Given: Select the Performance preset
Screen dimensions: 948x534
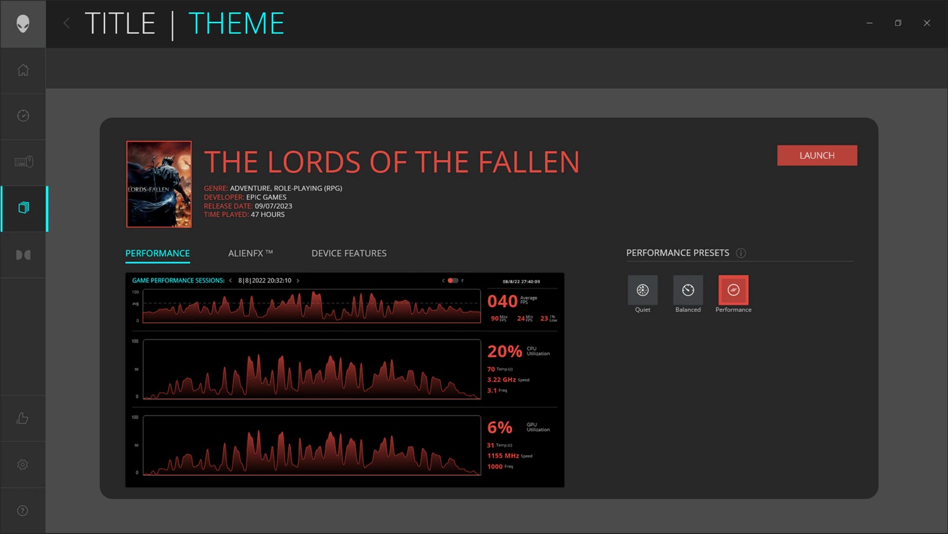Looking at the screenshot, I should [734, 290].
